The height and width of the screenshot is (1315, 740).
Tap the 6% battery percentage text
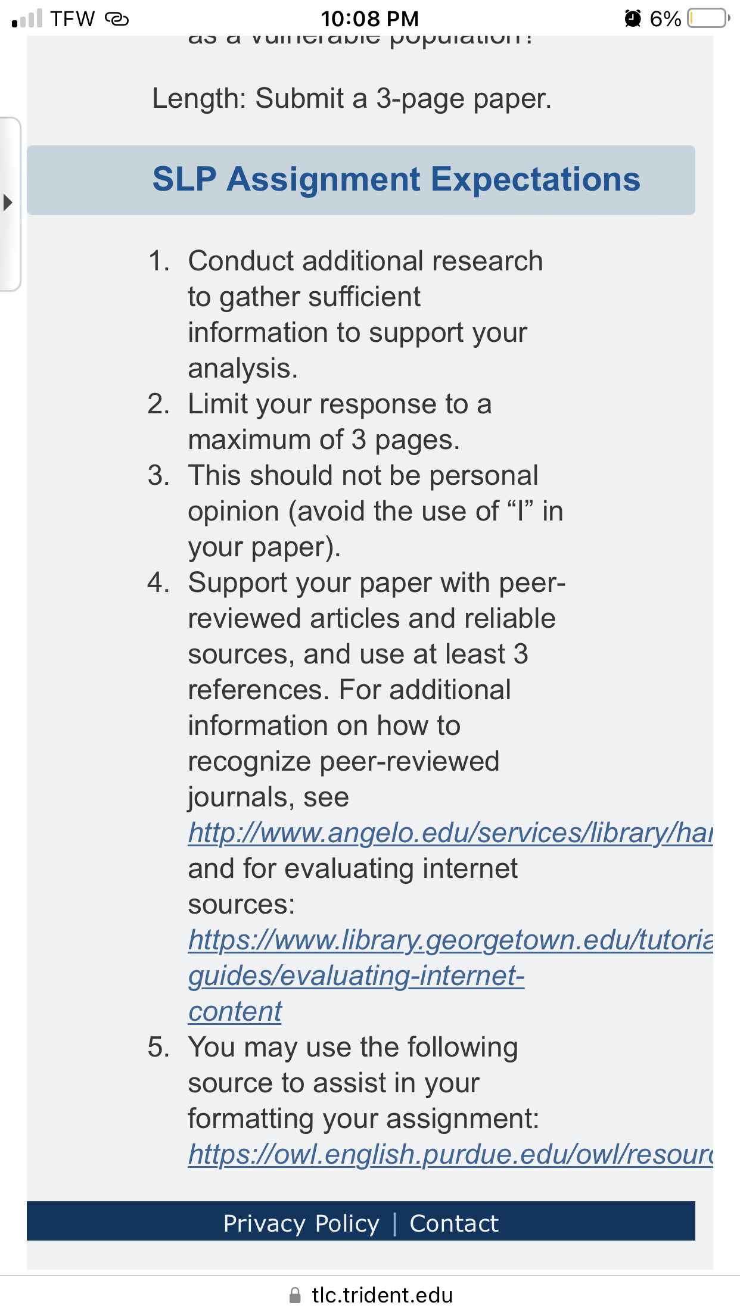tap(665, 19)
